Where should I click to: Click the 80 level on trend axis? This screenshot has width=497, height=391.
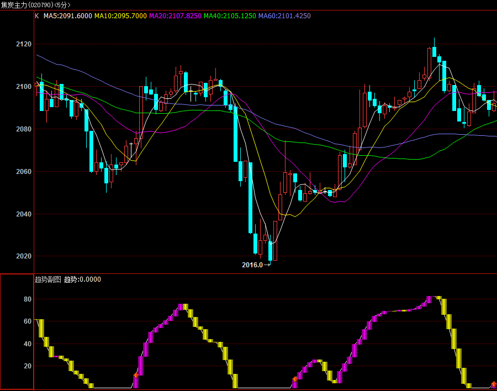pos(28,299)
